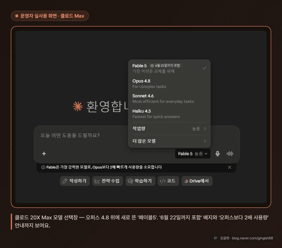The image size is (282, 248).
Task: Switch to Sonnet 4.6 model
Action: (169, 99)
